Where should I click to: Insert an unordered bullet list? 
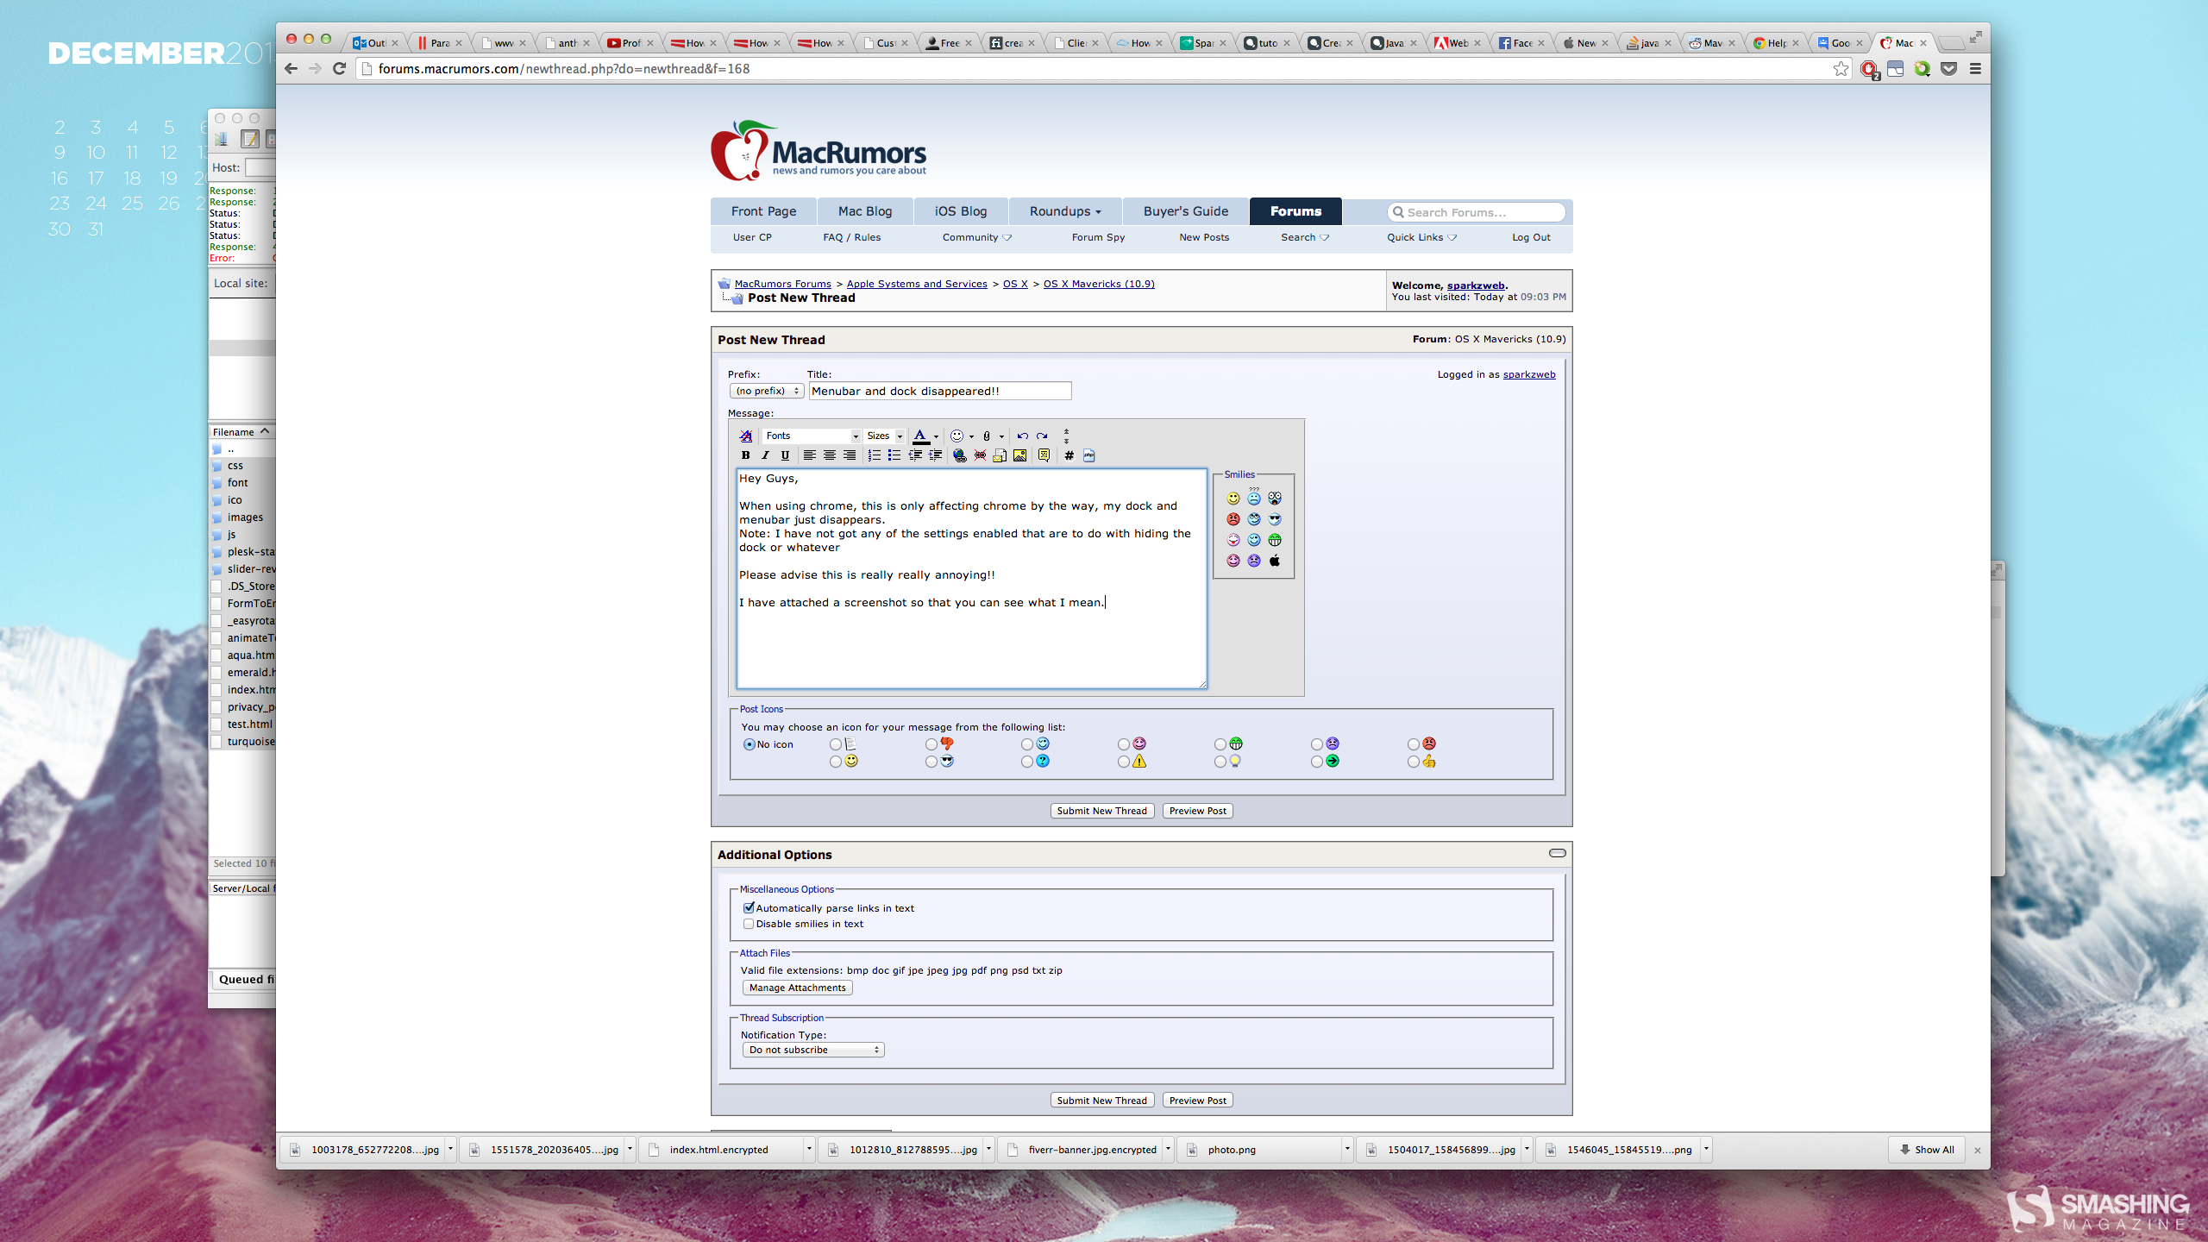(894, 455)
